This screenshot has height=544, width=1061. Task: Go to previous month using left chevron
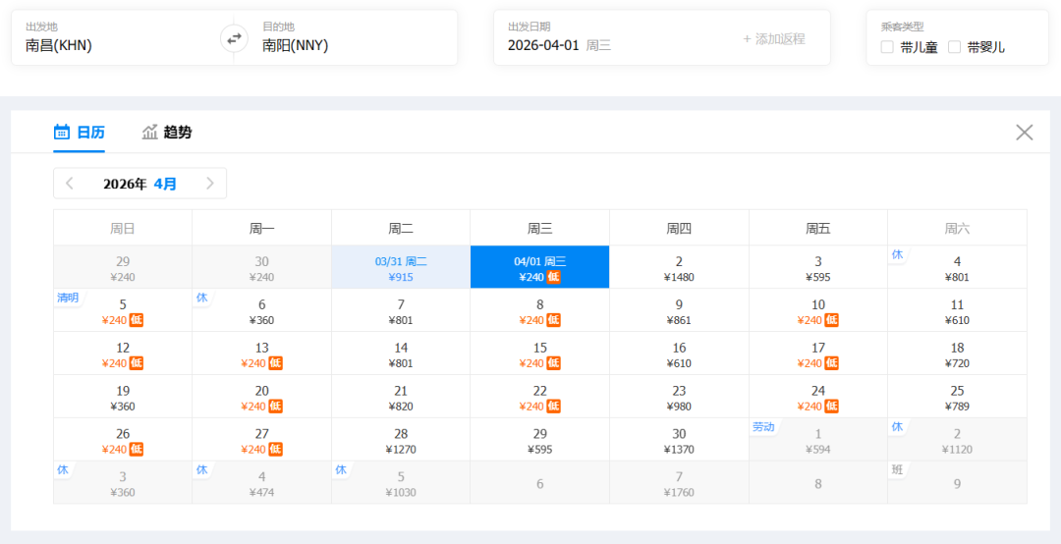70,184
